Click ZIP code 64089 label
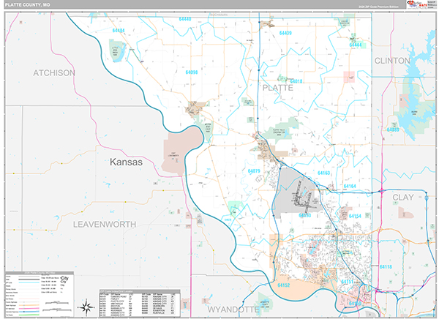The width and height of the screenshot is (439, 319). (x=393, y=130)
